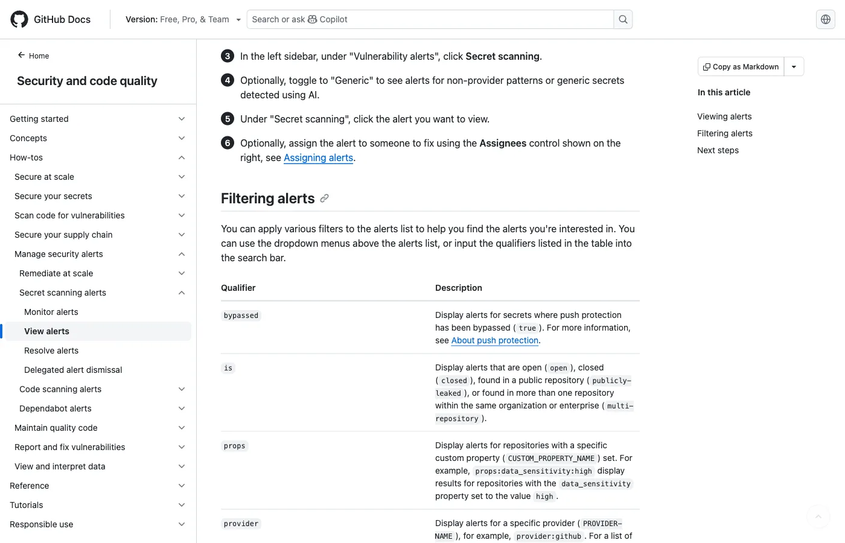Click the search magnifier icon
Screen dimensions: 845x543
(622, 19)
